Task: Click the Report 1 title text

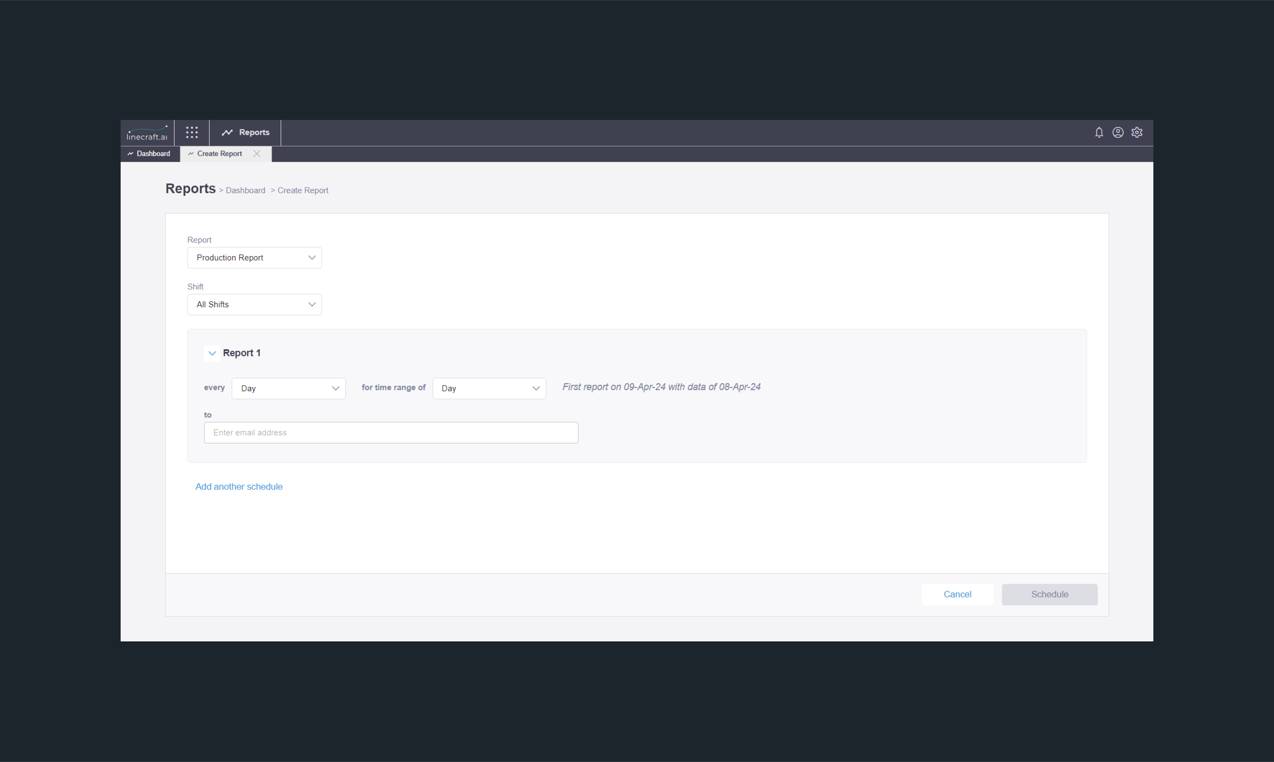Action: pos(242,353)
